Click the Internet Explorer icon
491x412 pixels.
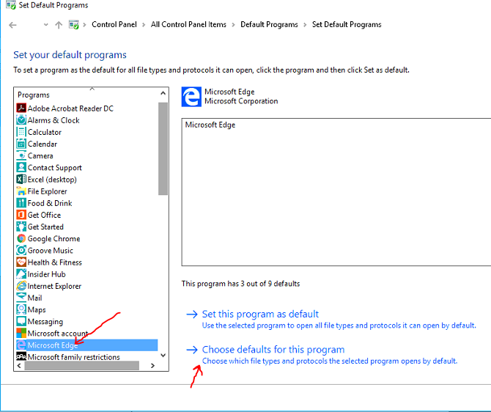[x=21, y=286]
